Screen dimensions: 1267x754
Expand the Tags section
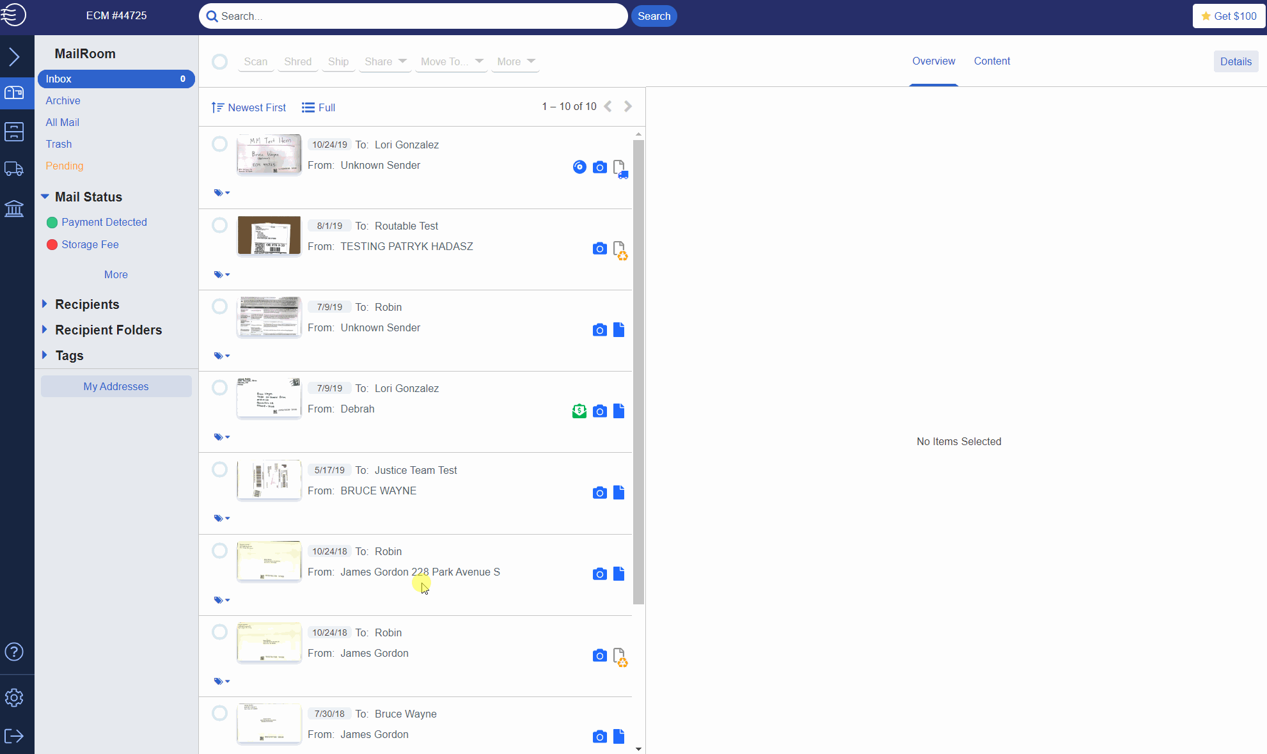[x=44, y=355]
